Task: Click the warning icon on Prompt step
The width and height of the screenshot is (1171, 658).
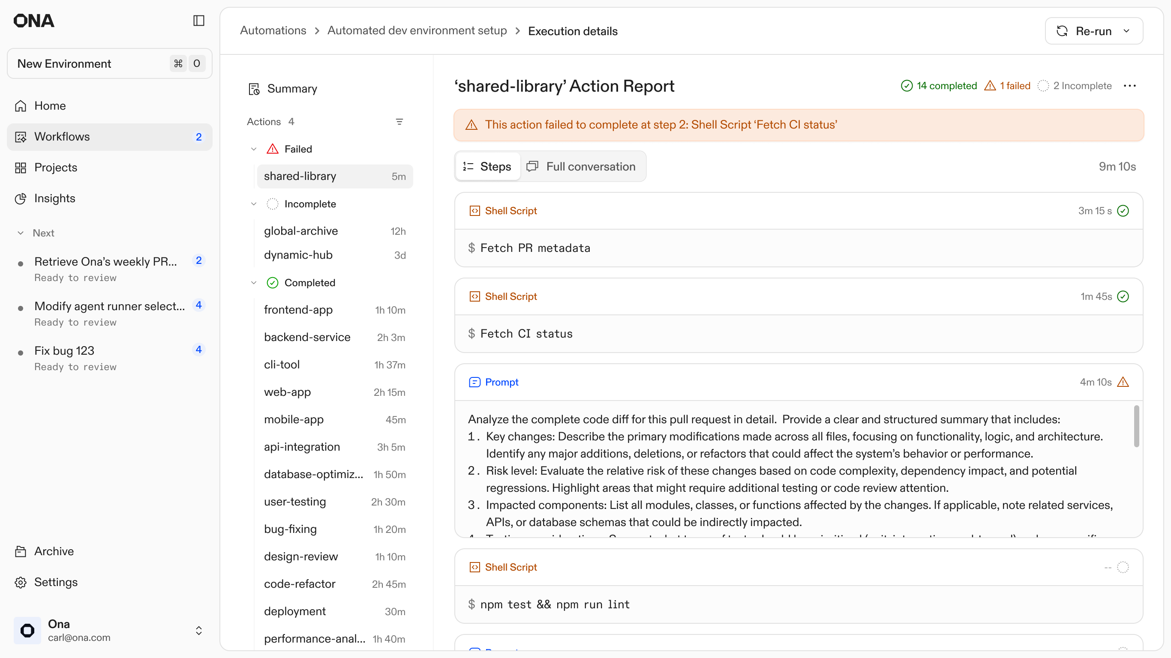Action: point(1123,382)
